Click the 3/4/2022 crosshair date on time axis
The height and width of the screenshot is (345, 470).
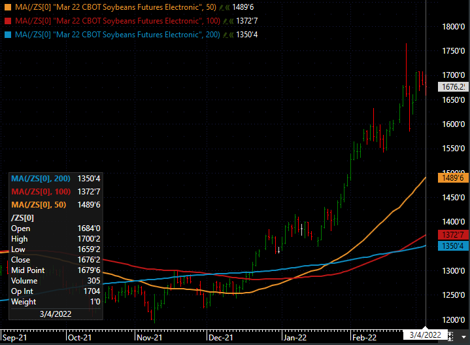[426, 335]
